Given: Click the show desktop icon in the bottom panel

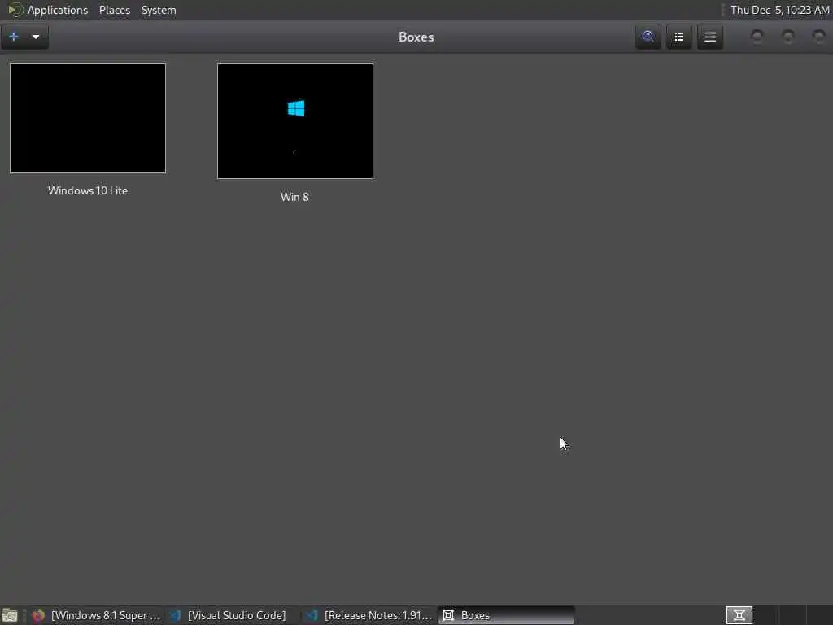Looking at the screenshot, I should coord(10,615).
